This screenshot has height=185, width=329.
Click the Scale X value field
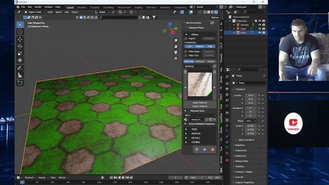tap(251, 126)
